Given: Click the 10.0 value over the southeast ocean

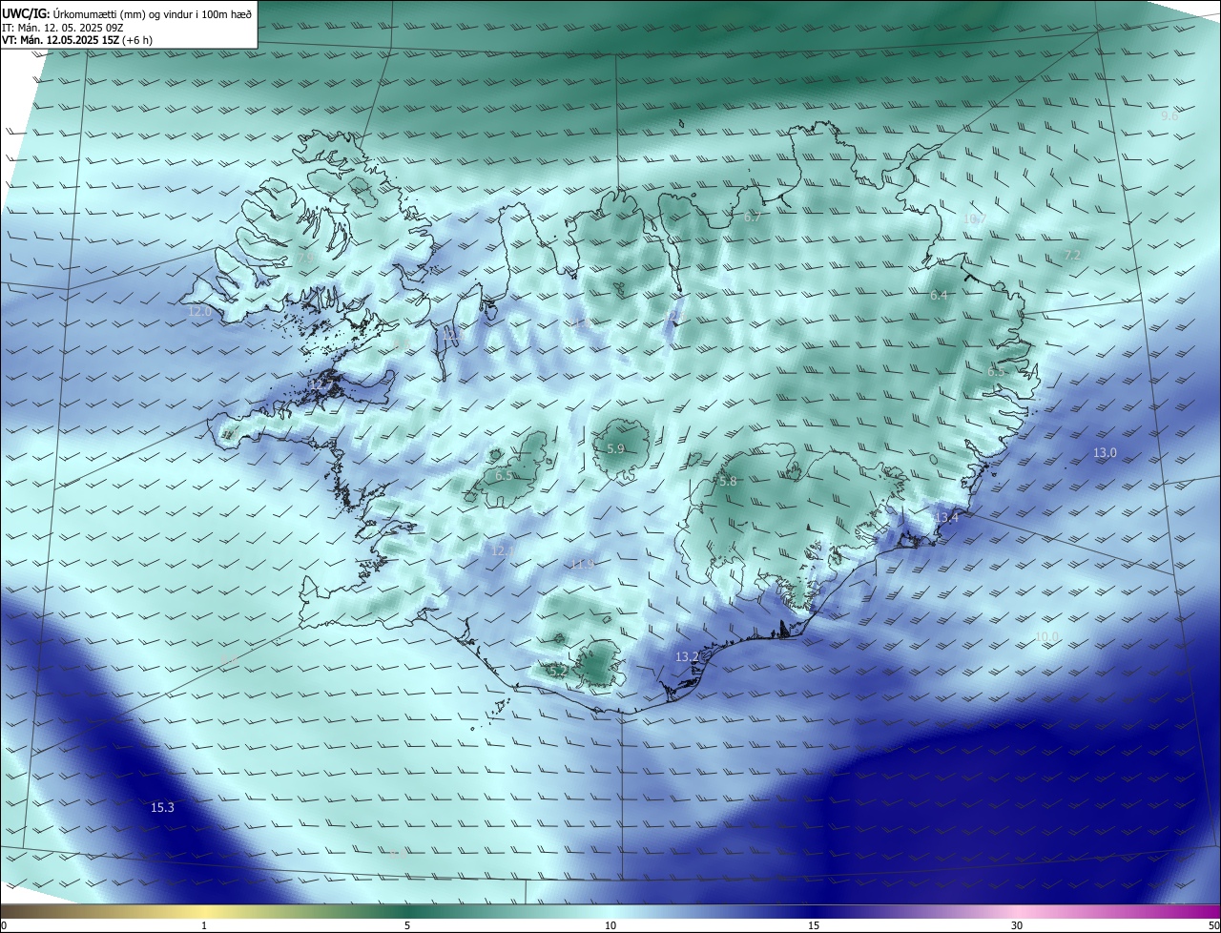Looking at the screenshot, I should point(1046,637).
